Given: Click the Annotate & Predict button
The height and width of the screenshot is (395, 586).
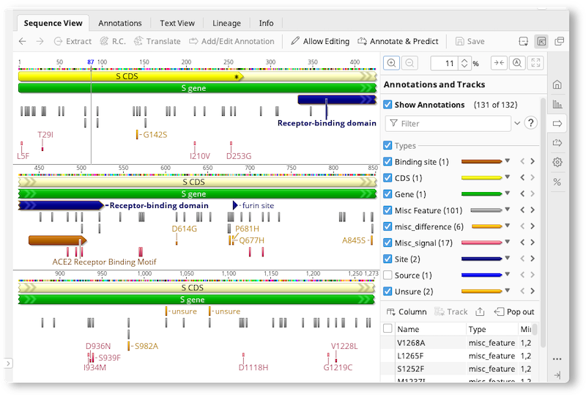Looking at the screenshot, I should 398,41.
